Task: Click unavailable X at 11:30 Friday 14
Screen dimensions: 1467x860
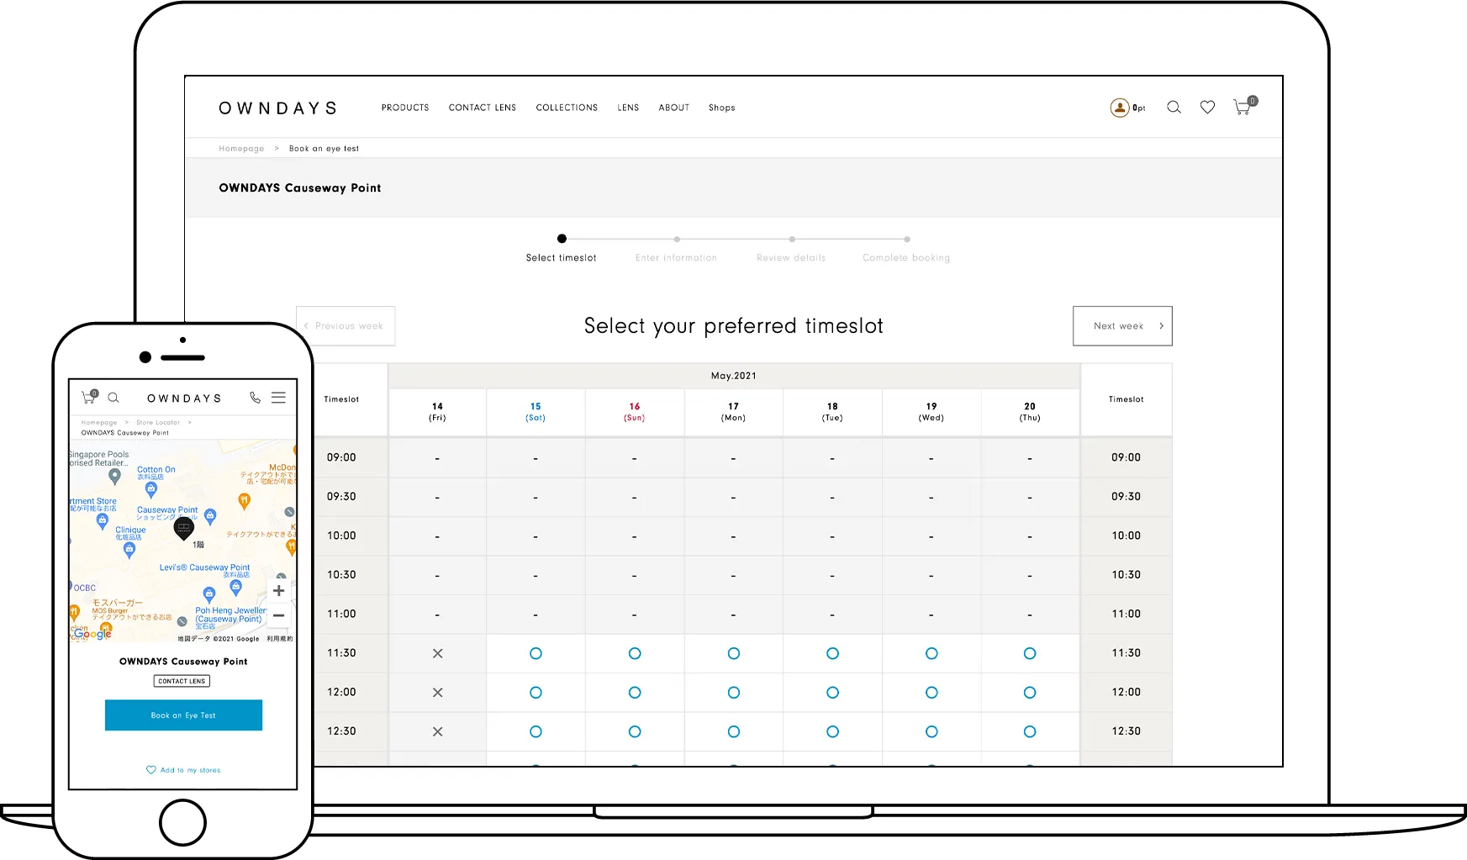Action: 437,653
